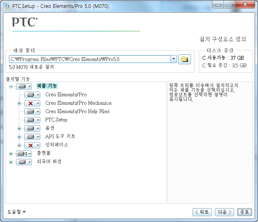
Task: Open destination folder path dropdown
Action: point(173,59)
